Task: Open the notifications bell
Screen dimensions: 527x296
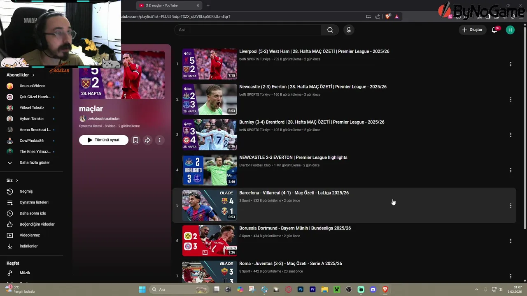Action: click(495, 30)
